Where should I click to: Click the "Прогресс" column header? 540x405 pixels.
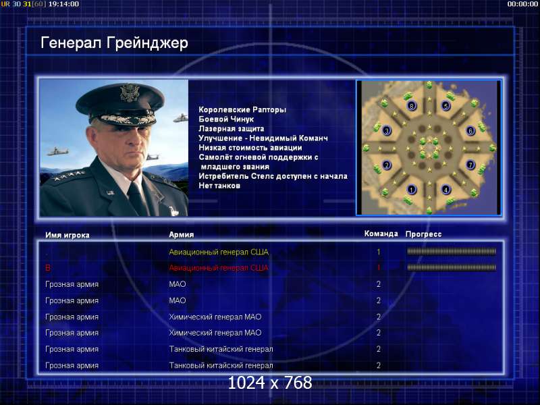(x=424, y=234)
